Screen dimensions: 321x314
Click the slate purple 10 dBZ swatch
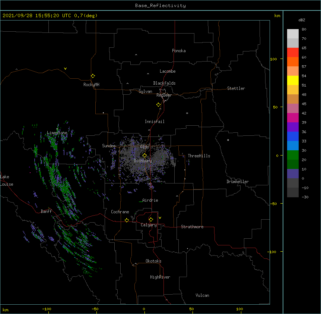click(x=293, y=174)
